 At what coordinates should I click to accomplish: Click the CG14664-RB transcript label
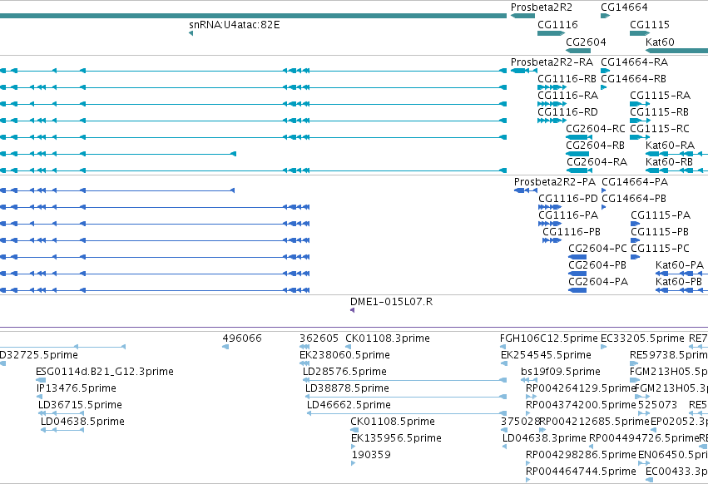coord(633,78)
